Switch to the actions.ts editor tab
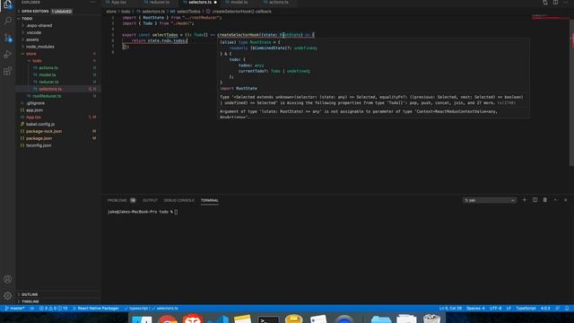 (278, 2)
